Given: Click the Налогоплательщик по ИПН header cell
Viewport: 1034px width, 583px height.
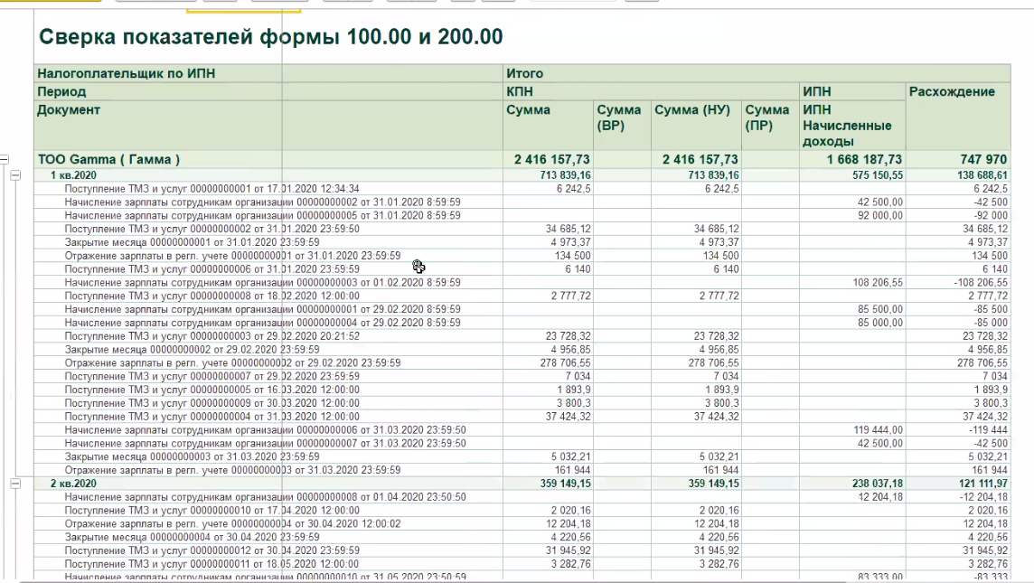Looking at the screenshot, I should click(x=127, y=73).
